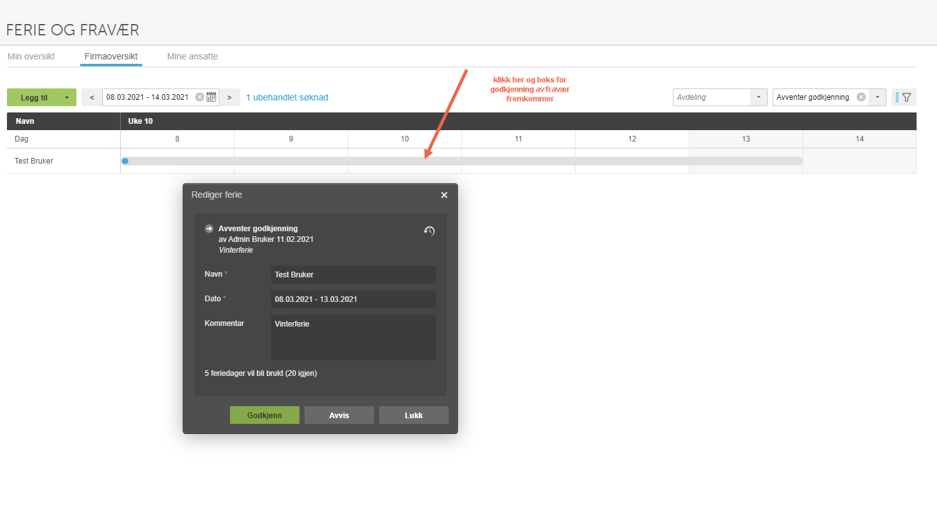Close the Rediger ferie dialog with X
This screenshot has width=937, height=518.
tap(444, 195)
